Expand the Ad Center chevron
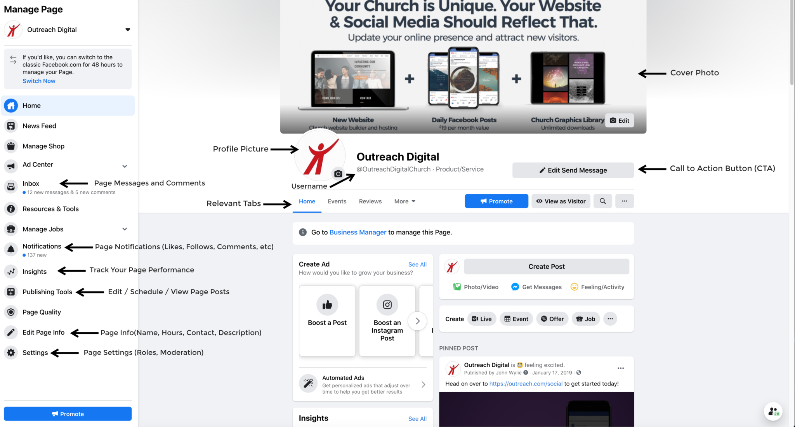Image resolution: width=795 pixels, height=427 pixels. (125, 166)
